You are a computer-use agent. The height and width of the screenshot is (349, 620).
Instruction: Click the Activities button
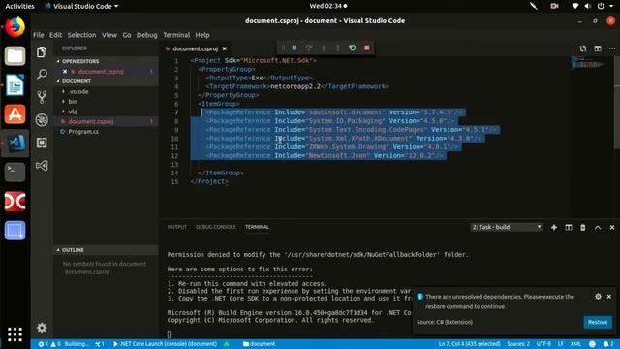[x=19, y=6]
